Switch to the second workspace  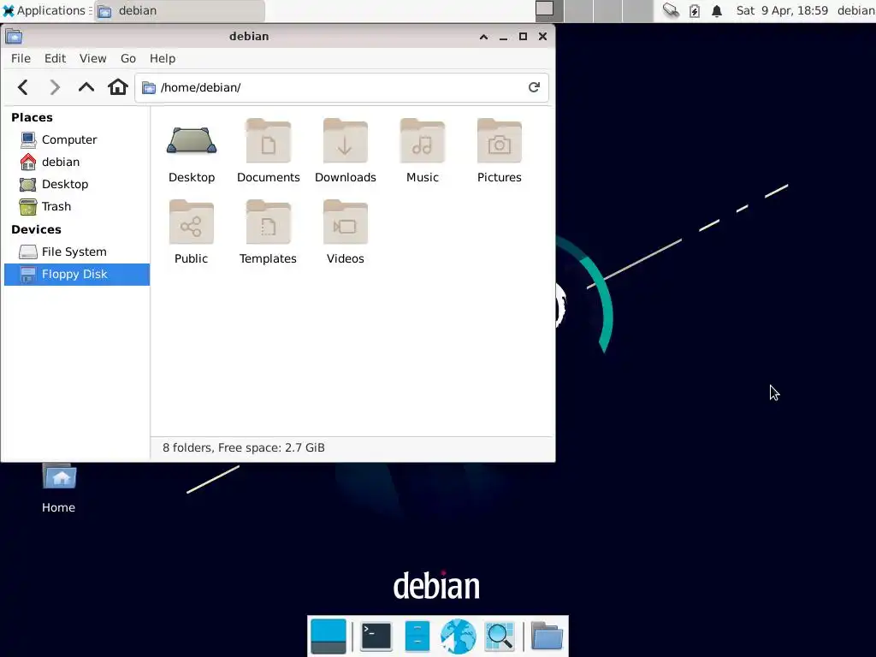578,10
